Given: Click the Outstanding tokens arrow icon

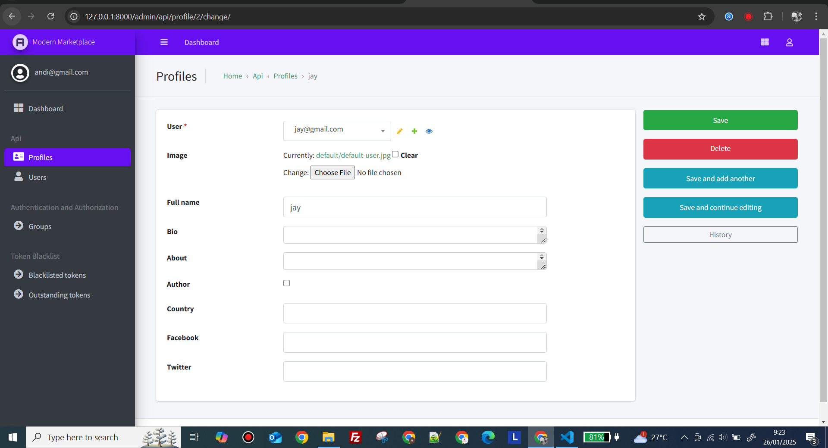Looking at the screenshot, I should click(x=19, y=294).
